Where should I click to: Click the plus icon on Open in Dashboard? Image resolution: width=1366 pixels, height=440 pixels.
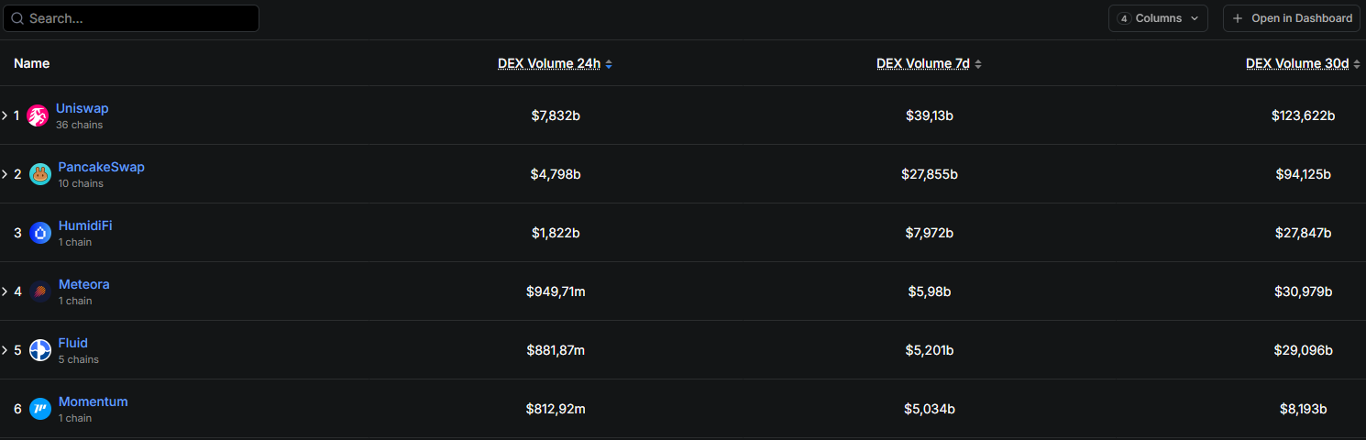pos(1238,18)
